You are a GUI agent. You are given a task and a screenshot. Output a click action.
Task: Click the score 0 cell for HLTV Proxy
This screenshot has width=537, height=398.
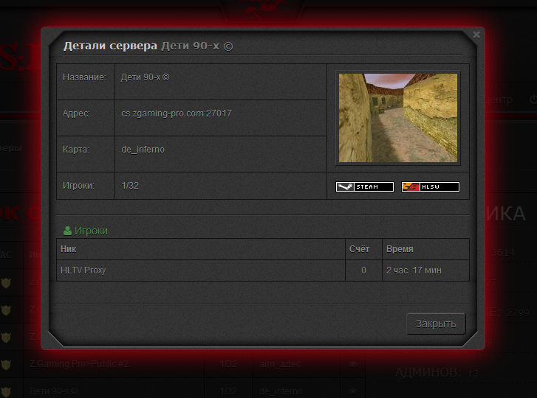tap(363, 270)
